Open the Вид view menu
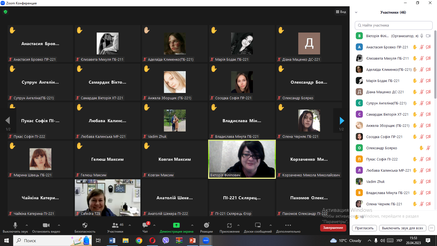Screen dimensions: 437x246 coord(341,12)
